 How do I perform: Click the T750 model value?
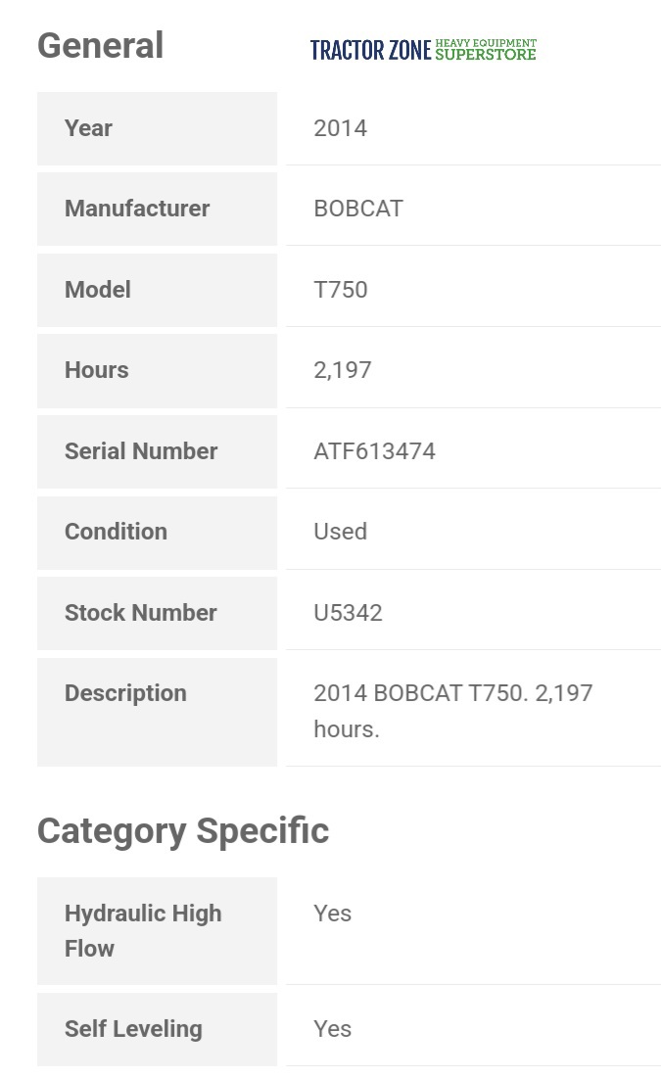[341, 290]
